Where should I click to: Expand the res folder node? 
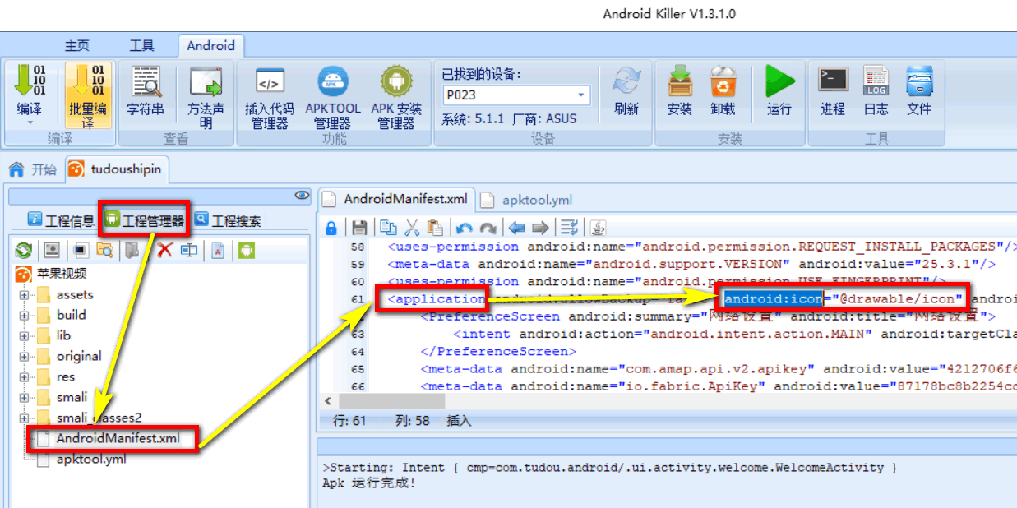click(24, 376)
